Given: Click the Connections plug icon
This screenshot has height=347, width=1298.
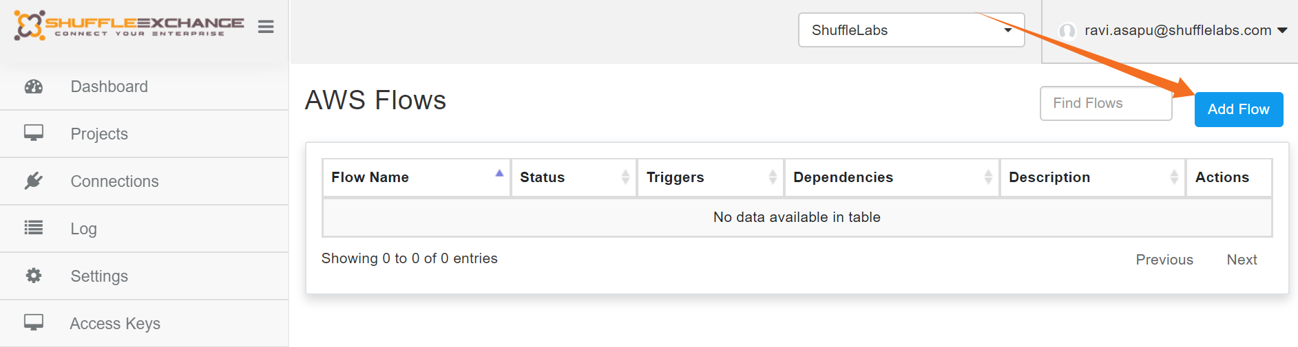Looking at the screenshot, I should tap(34, 181).
